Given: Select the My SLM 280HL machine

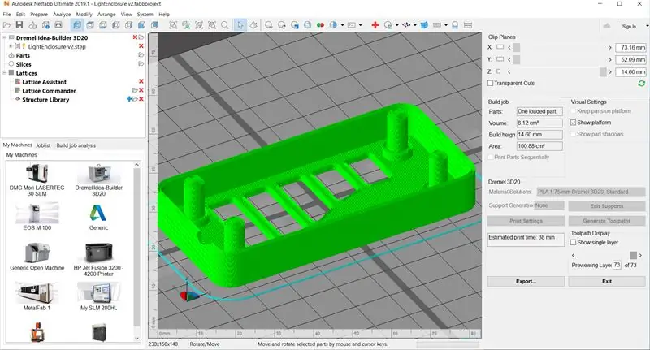Looking at the screenshot, I should pos(98,296).
